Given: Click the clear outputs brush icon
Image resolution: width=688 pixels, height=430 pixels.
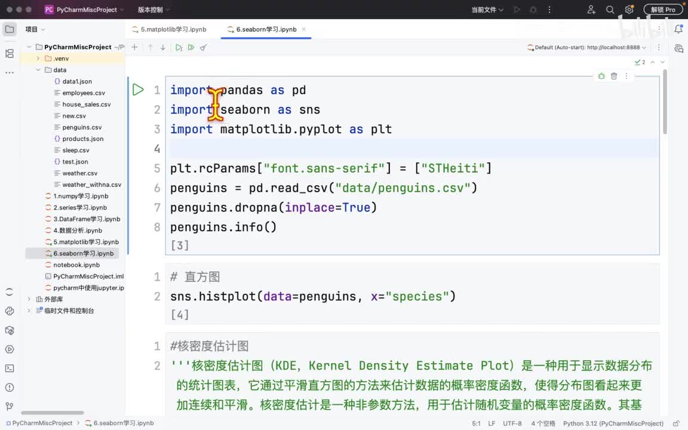Looking at the screenshot, I should 203,47.
